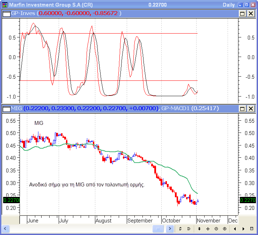Open the Marfin chart window icon menu
The image size is (258, 235).
pyautogui.click(x=4, y=5)
